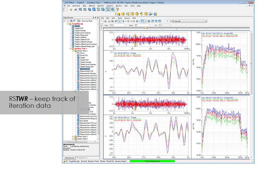The height and width of the screenshot is (194, 274).
Task: Click the printer icon in graphics toolbar
Action: pyautogui.click(x=105, y=21)
